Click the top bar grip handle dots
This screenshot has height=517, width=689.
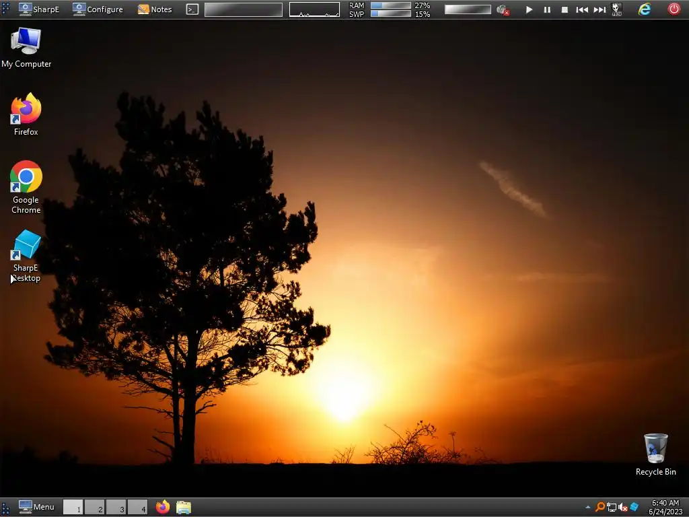[5, 9]
